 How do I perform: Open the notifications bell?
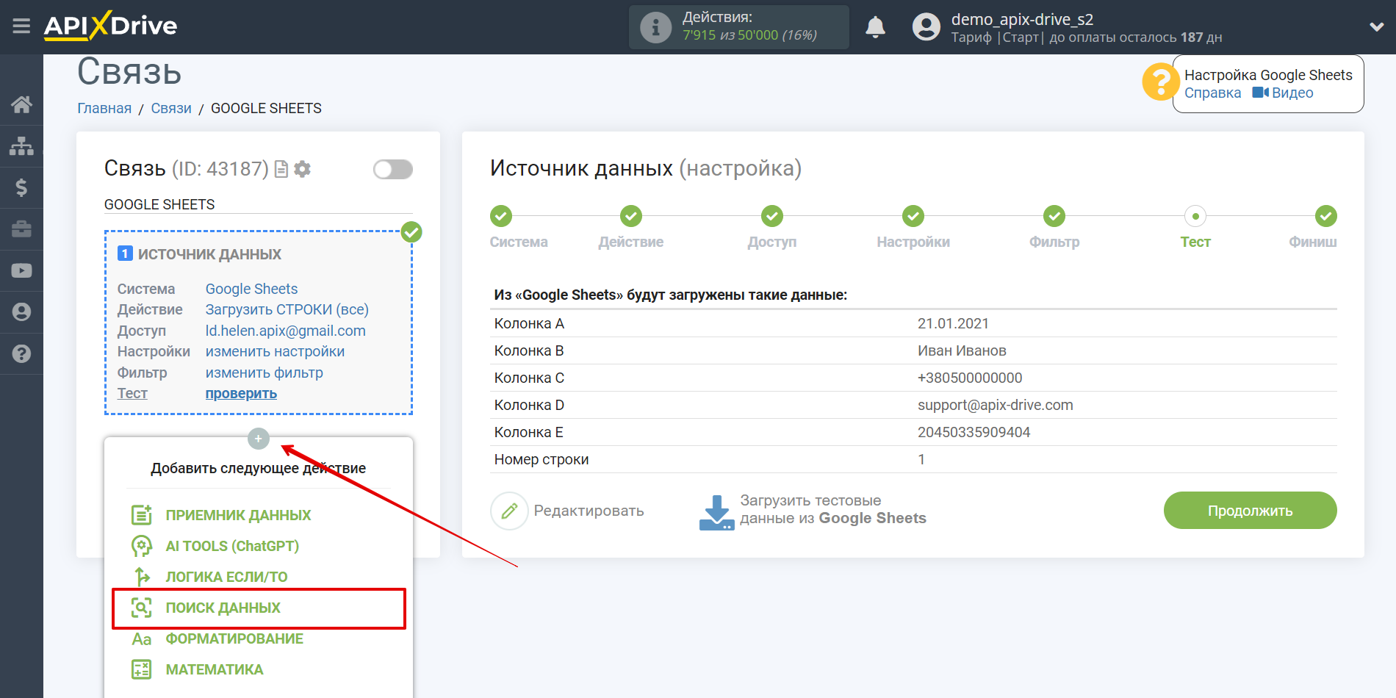(875, 27)
